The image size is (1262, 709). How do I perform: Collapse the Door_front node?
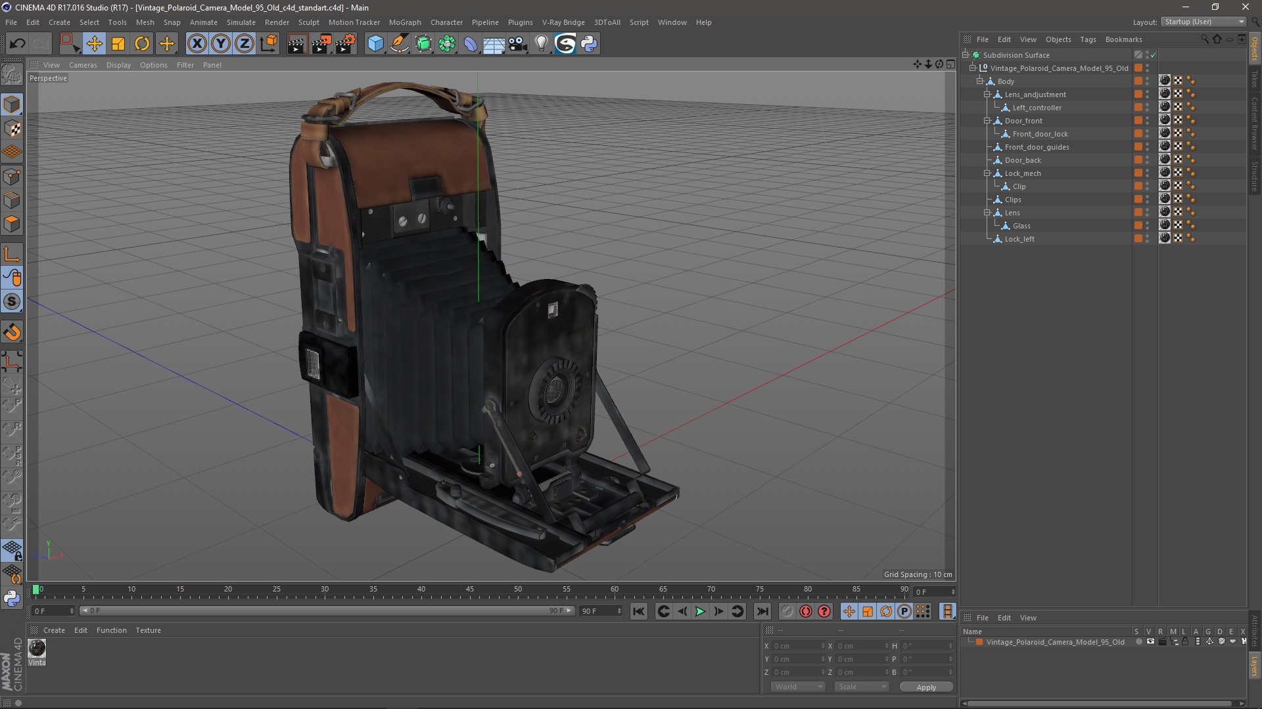(987, 121)
